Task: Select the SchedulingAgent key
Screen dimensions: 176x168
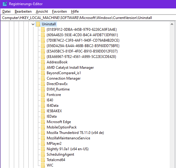Action: (60, 154)
